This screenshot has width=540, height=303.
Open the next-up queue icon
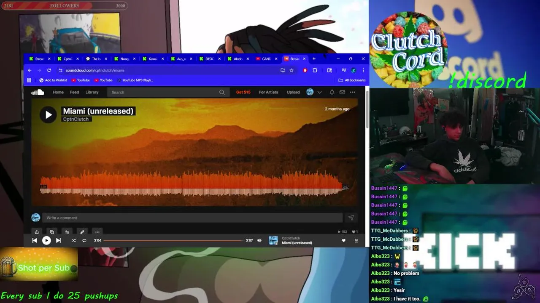(x=356, y=240)
